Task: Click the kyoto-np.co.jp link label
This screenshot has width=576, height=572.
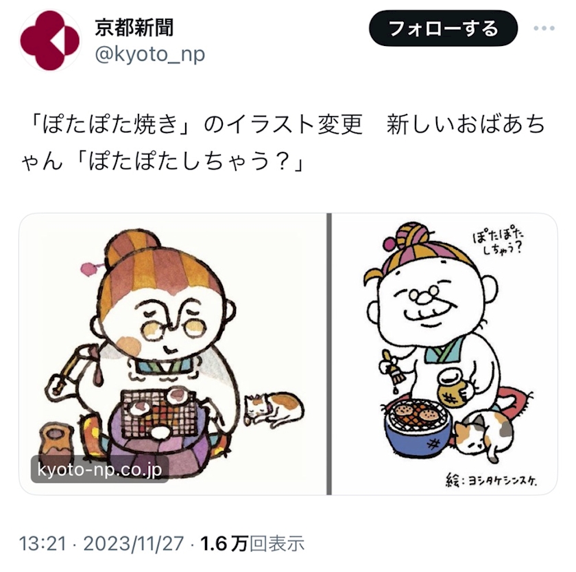Action: pyautogui.click(x=99, y=470)
